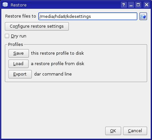
Task: Open Configure restore settings
Action: [x=37, y=26]
